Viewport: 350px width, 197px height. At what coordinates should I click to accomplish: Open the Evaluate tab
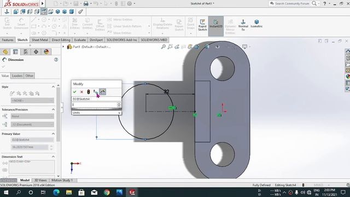[80, 40]
